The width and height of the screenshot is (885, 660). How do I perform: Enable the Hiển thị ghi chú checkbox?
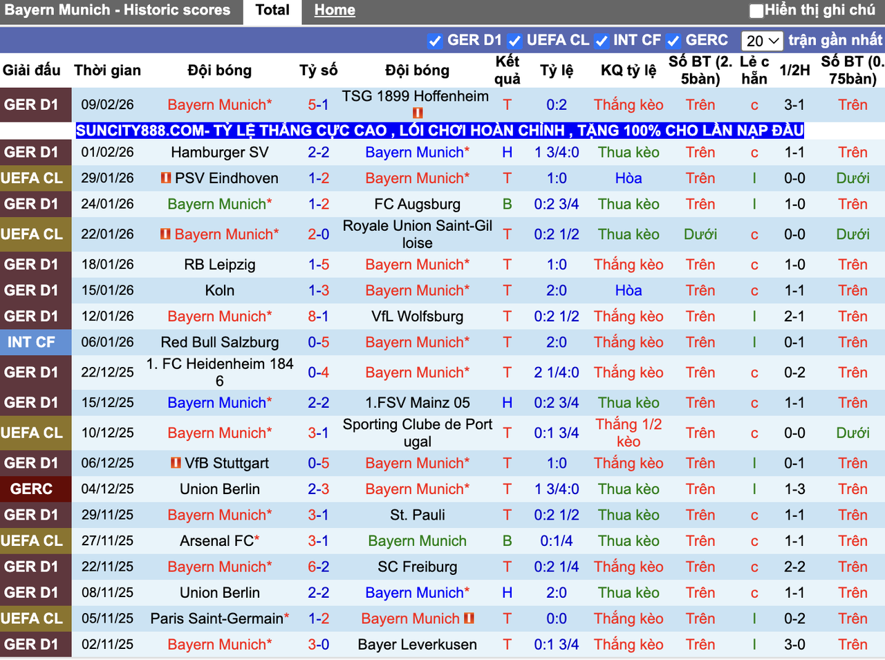coord(756,10)
